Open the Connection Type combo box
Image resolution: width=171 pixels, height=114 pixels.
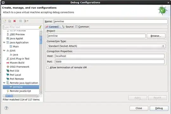click(x=106, y=46)
